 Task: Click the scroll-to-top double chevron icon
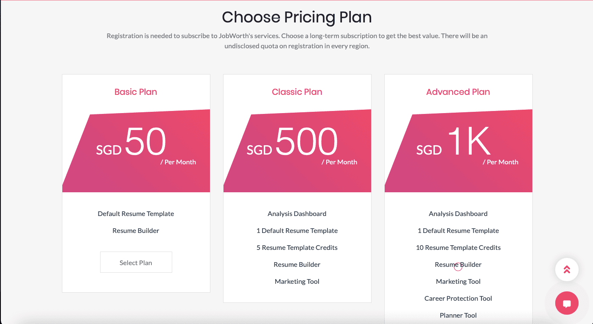(567, 269)
